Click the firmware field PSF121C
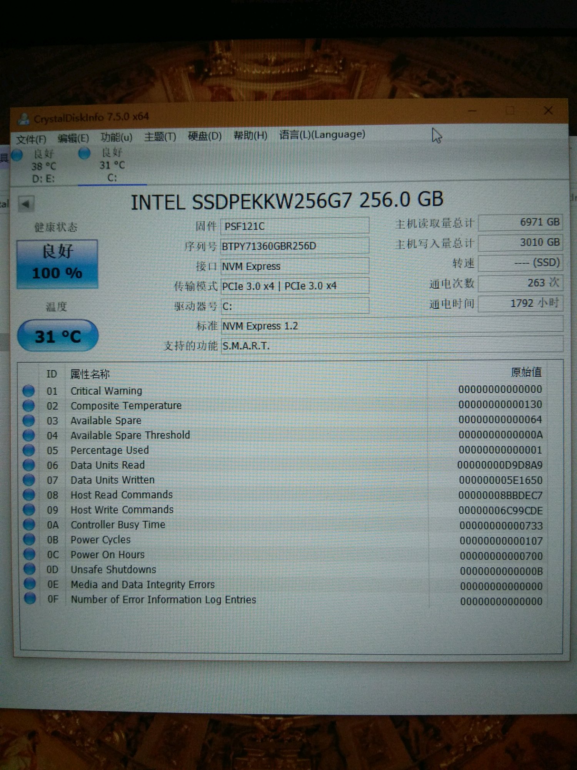The image size is (577, 770). [295, 226]
